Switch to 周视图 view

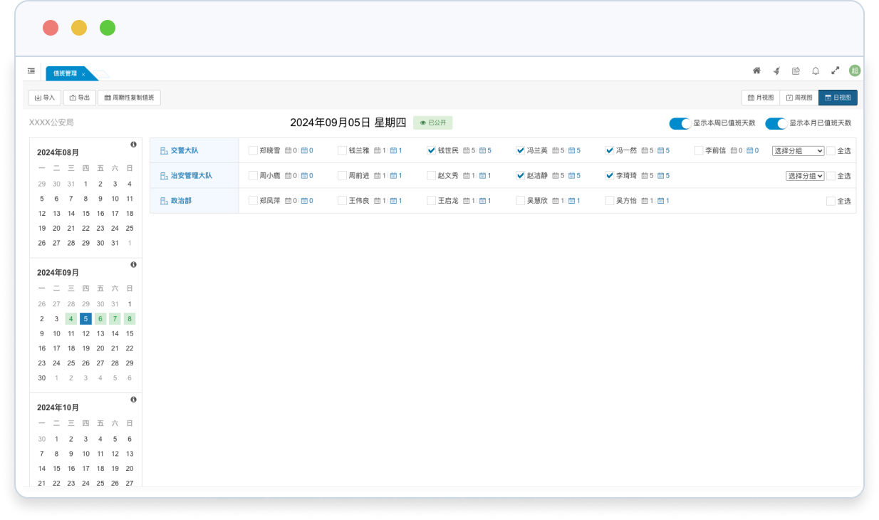pos(799,98)
